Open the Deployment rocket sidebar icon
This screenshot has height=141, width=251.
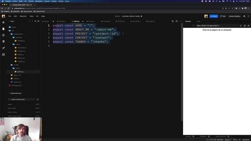pyautogui.click(x=4, y=48)
